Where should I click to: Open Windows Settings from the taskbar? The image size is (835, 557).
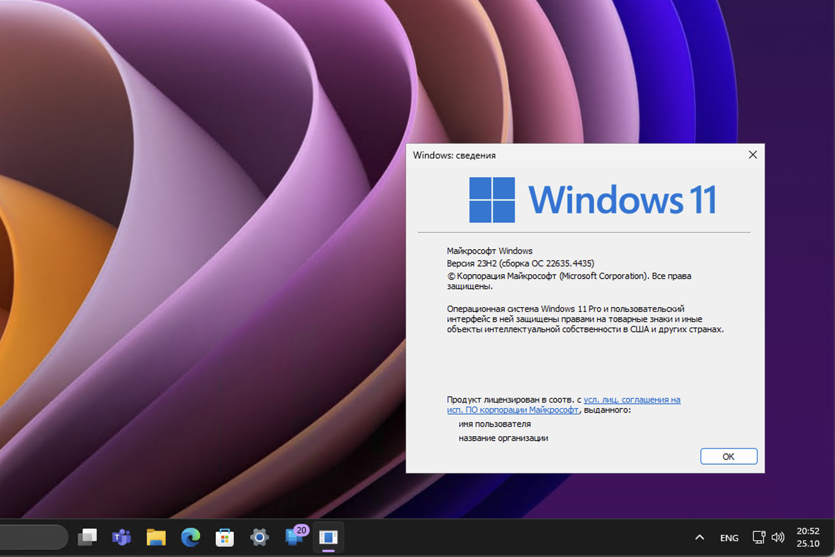pos(259,537)
